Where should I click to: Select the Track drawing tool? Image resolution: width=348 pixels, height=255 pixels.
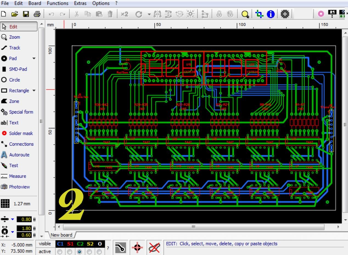[15, 48]
